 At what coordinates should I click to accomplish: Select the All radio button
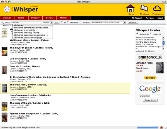click(62, 22)
